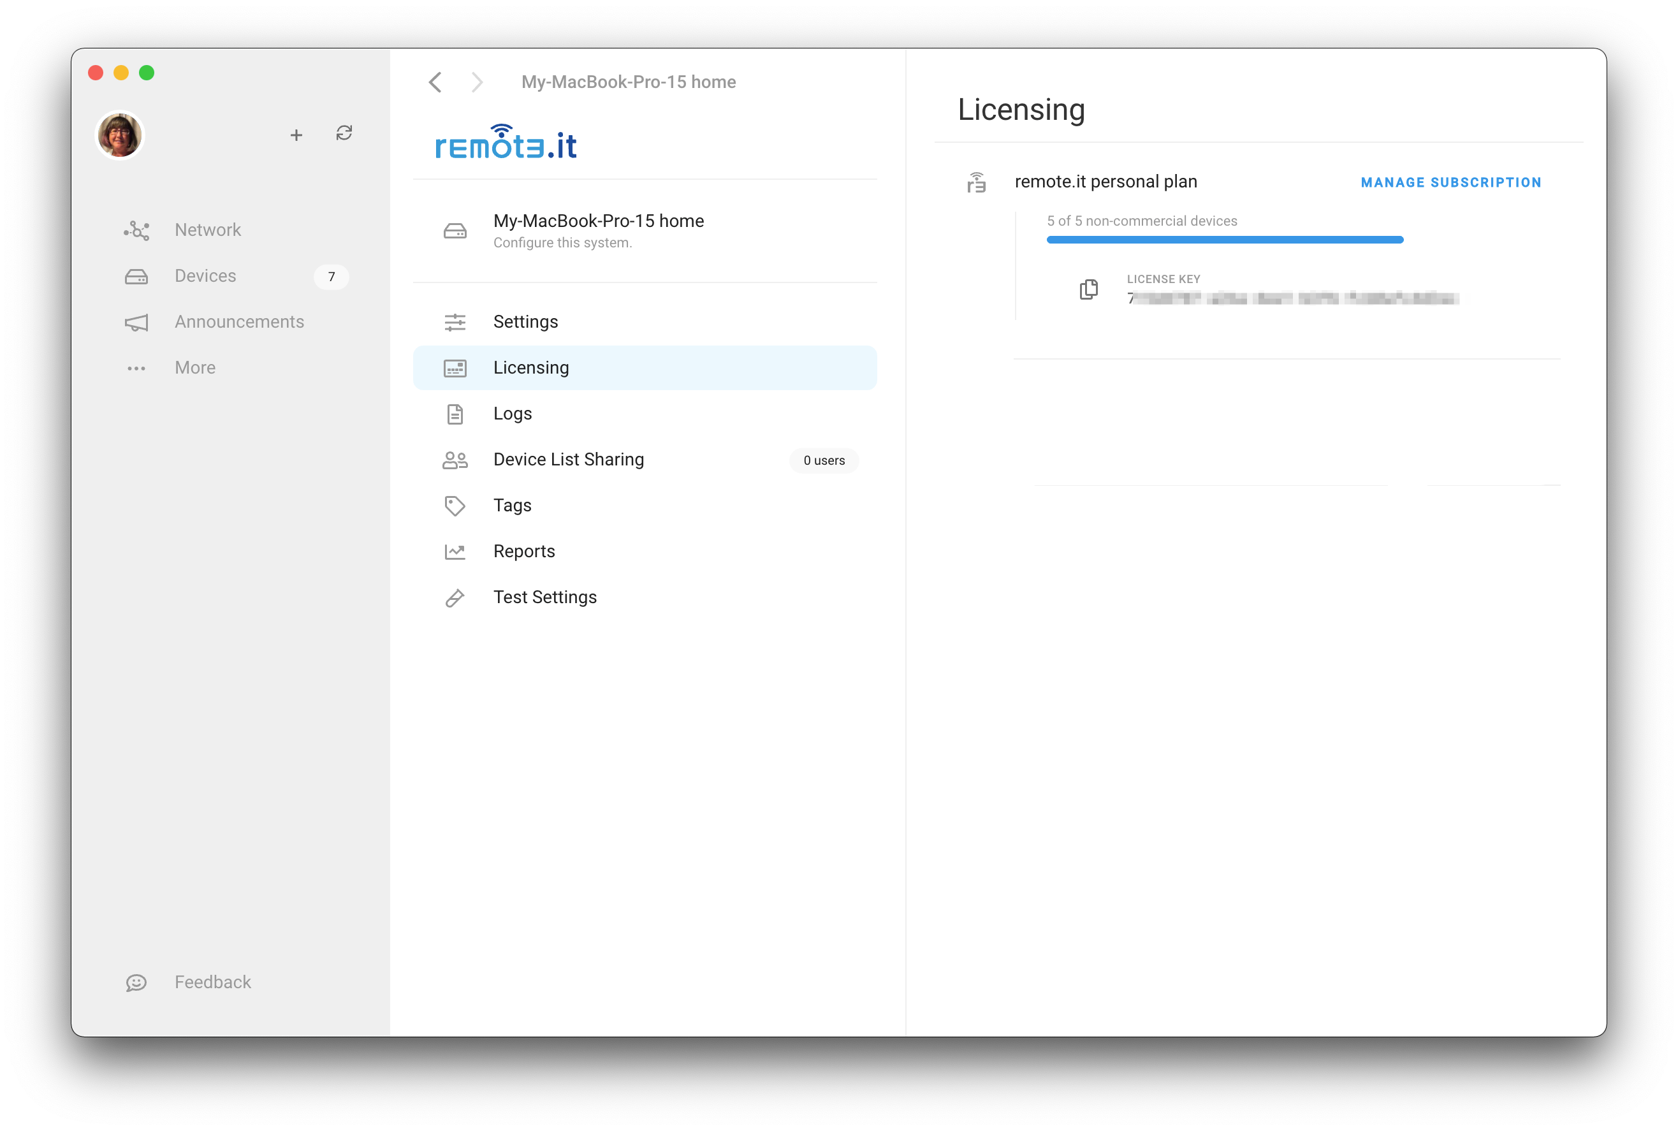Click the Settings sliders icon
Viewport: 1678px width, 1131px height.
click(455, 323)
